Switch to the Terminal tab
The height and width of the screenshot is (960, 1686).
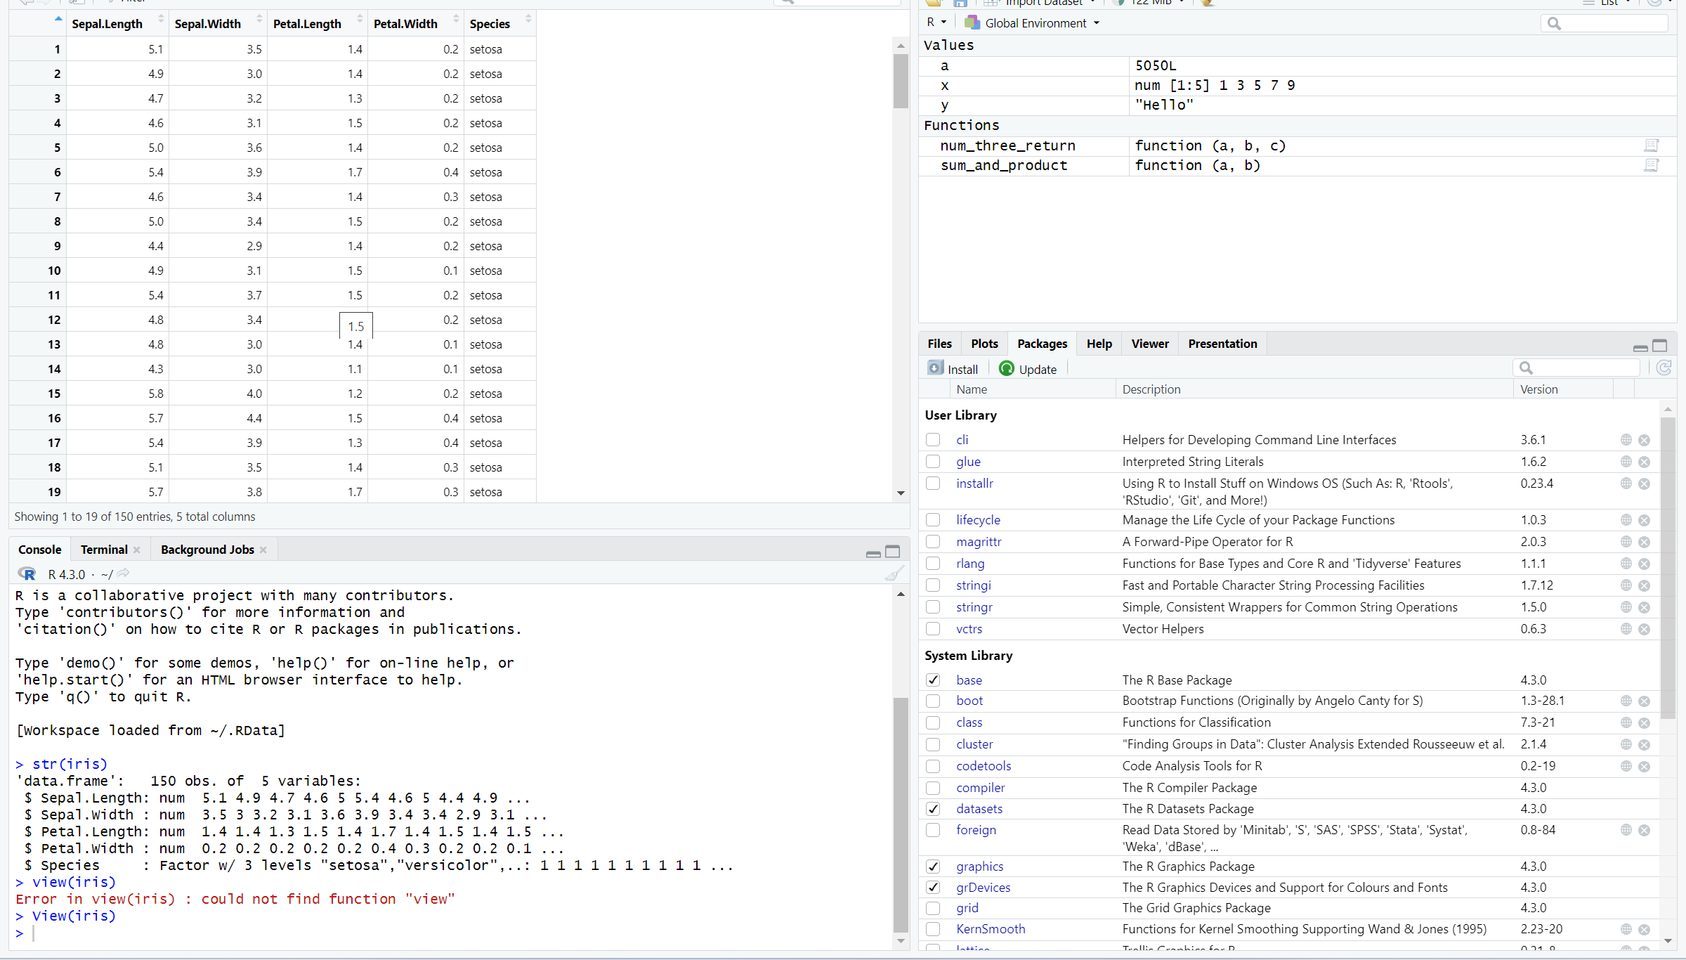103,550
